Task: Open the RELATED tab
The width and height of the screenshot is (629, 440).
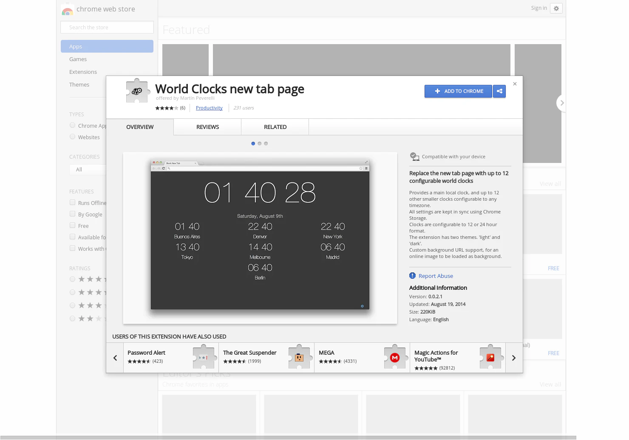Action: click(x=275, y=127)
